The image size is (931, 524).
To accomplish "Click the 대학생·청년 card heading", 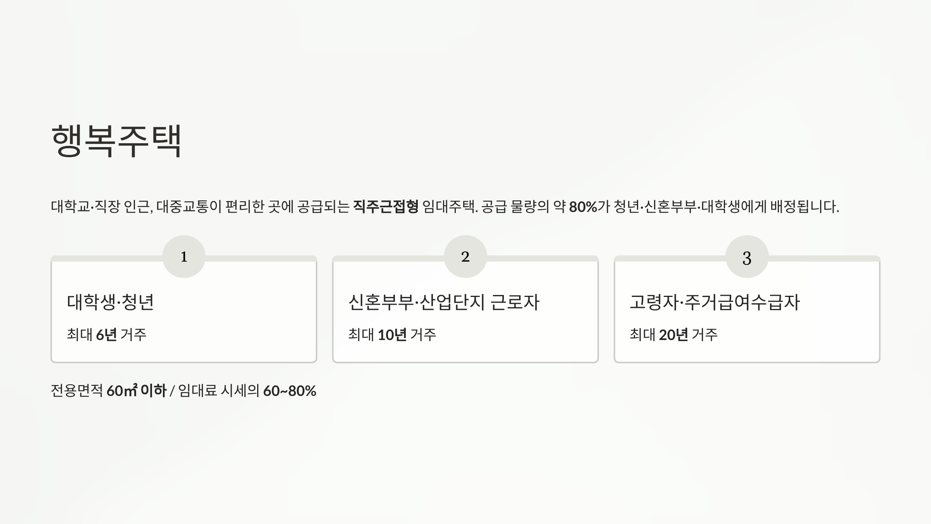I will 111,302.
